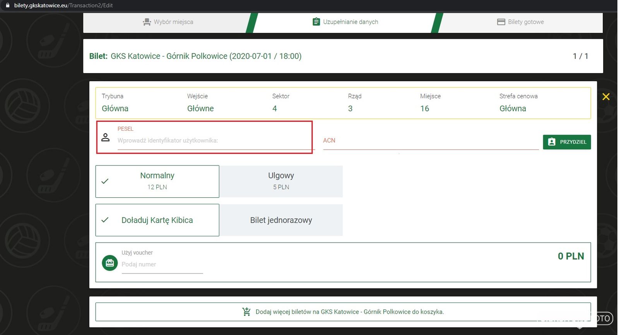The image size is (619, 335).
Task: Click the Wejście value Główne
Action: tap(200, 109)
